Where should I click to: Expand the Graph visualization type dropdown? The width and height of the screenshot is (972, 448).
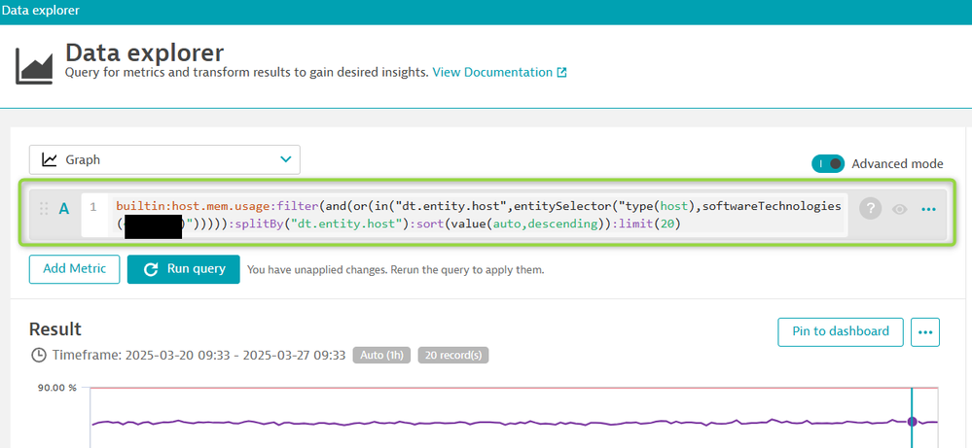pyautogui.click(x=164, y=159)
